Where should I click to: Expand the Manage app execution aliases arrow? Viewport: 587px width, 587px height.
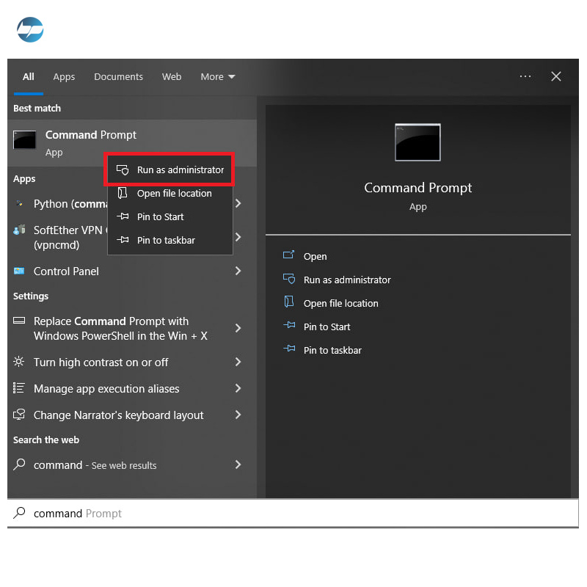point(238,388)
